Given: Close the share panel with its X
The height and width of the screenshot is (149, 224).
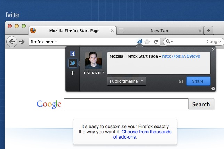Looking at the screenshot, I should click(213, 49).
